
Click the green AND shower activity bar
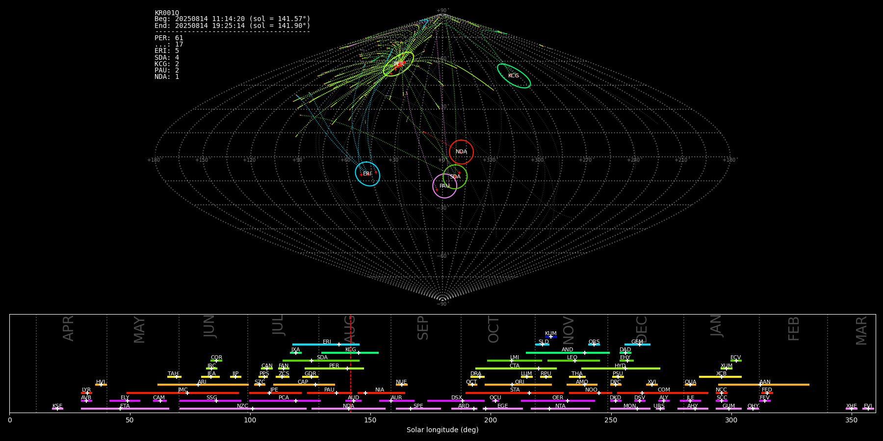(x=568, y=353)
